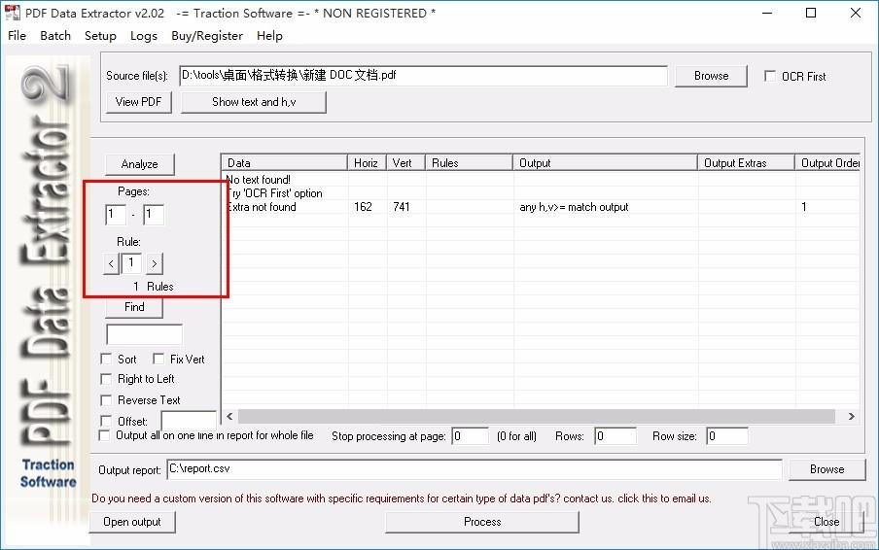The height and width of the screenshot is (550, 879).
Task: Click the Analyze button
Action: tap(140, 164)
